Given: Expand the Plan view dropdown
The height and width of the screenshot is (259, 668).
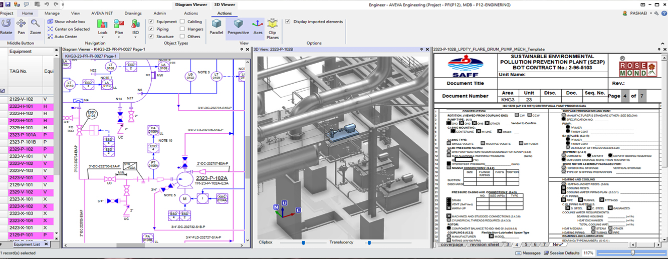Looking at the screenshot, I should [119, 33].
